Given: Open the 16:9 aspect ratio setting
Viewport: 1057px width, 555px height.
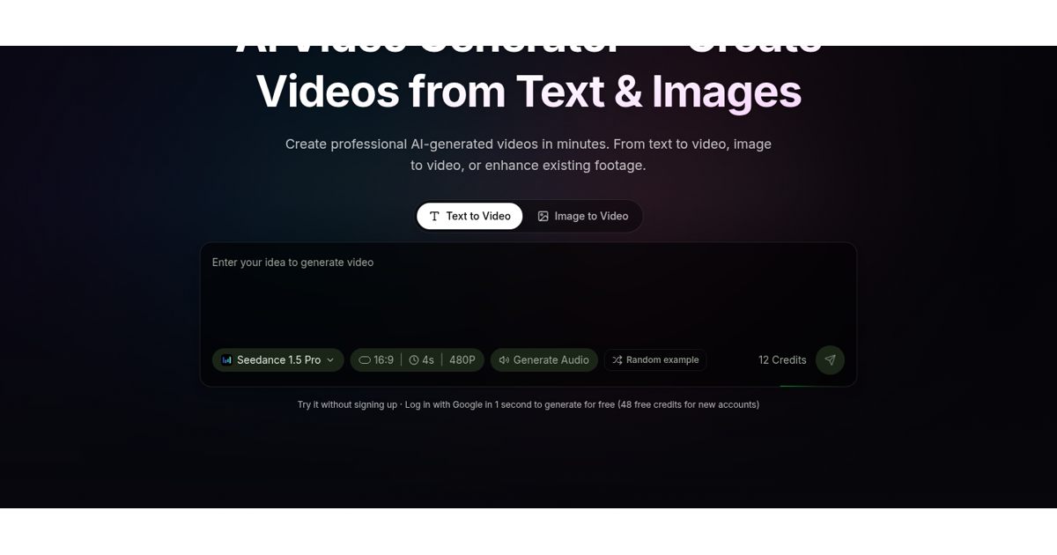Looking at the screenshot, I should click(x=376, y=359).
